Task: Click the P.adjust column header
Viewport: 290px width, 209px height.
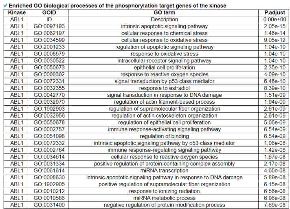Action: click(275, 13)
